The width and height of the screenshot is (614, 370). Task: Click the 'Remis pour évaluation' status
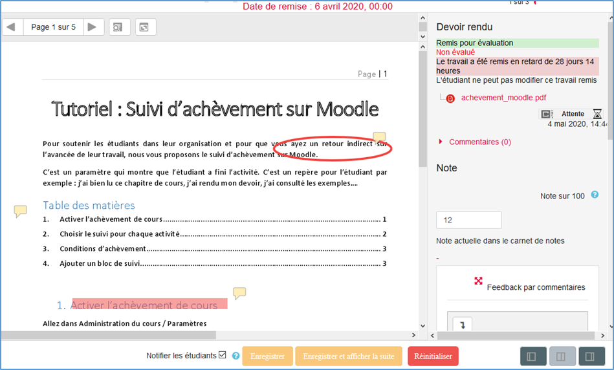click(518, 43)
